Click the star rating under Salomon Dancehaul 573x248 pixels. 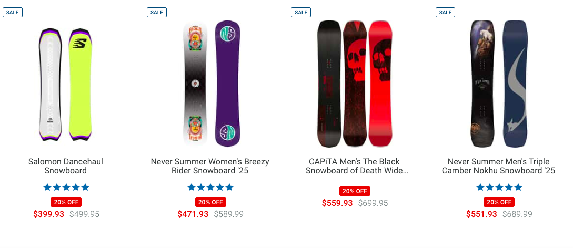pyautogui.click(x=66, y=187)
